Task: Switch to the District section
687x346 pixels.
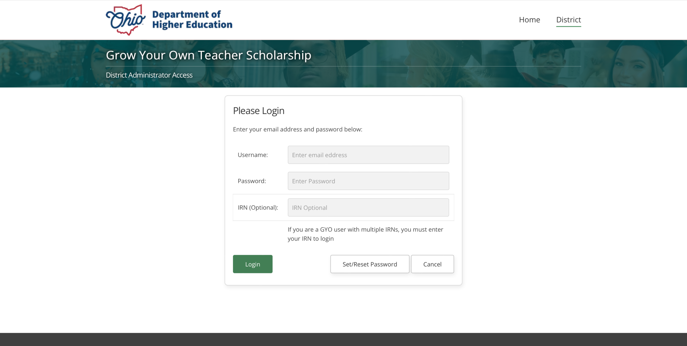Action: 568,19
